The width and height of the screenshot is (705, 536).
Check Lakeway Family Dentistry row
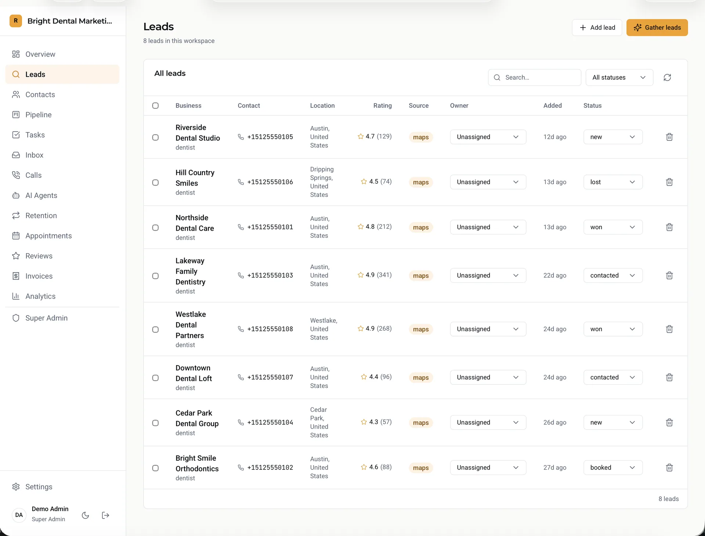pyautogui.click(x=155, y=276)
